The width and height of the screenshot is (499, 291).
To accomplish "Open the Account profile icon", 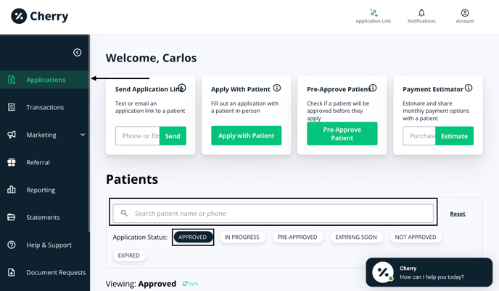I will point(465,12).
